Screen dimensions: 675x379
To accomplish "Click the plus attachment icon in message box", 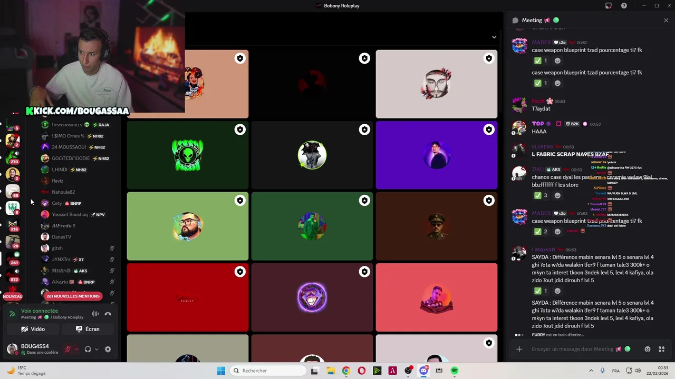I will pyautogui.click(x=519, y=349).
